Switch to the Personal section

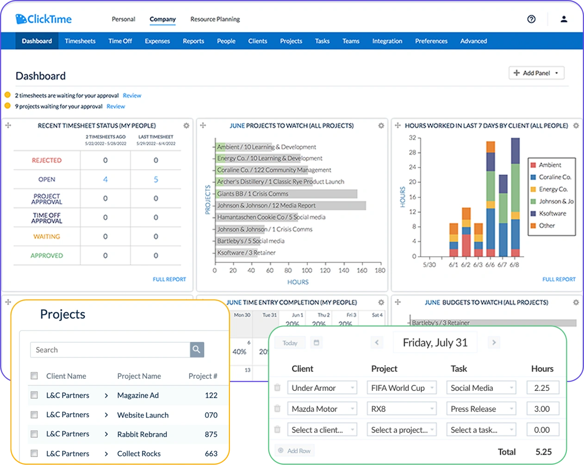click(x=123, y=19)
